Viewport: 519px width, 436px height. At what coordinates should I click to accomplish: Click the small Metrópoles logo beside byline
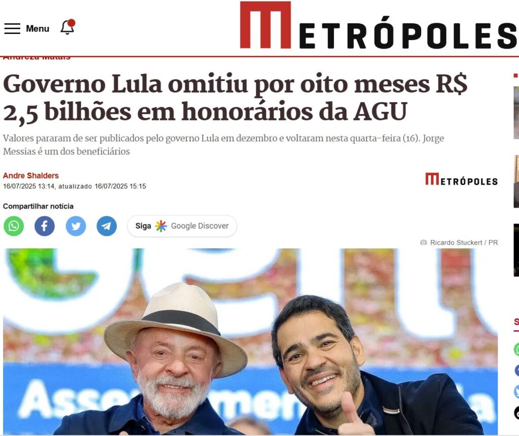click(x=461, y=179)
